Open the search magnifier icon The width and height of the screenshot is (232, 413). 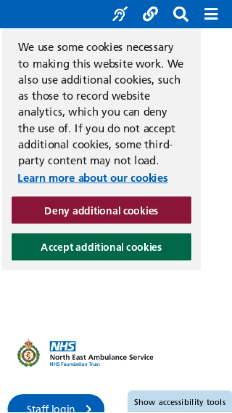181,14
